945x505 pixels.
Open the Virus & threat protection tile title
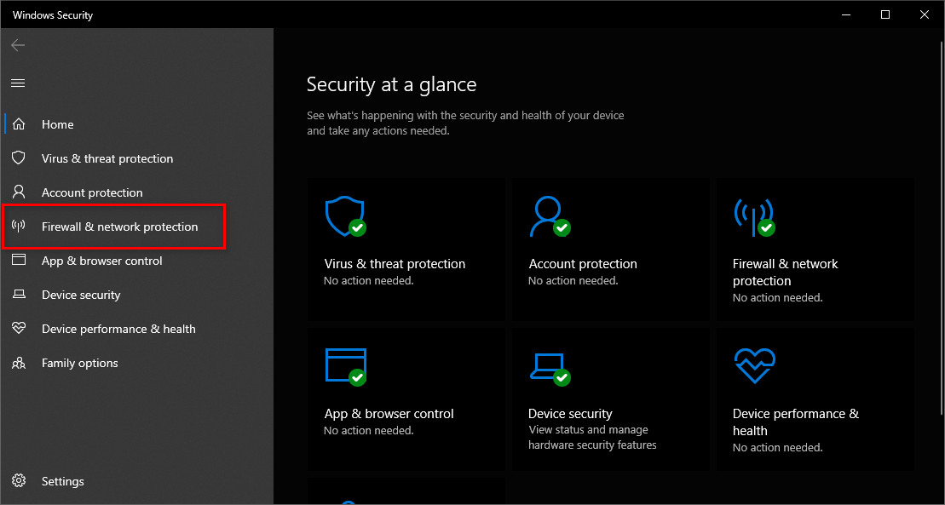395,264
